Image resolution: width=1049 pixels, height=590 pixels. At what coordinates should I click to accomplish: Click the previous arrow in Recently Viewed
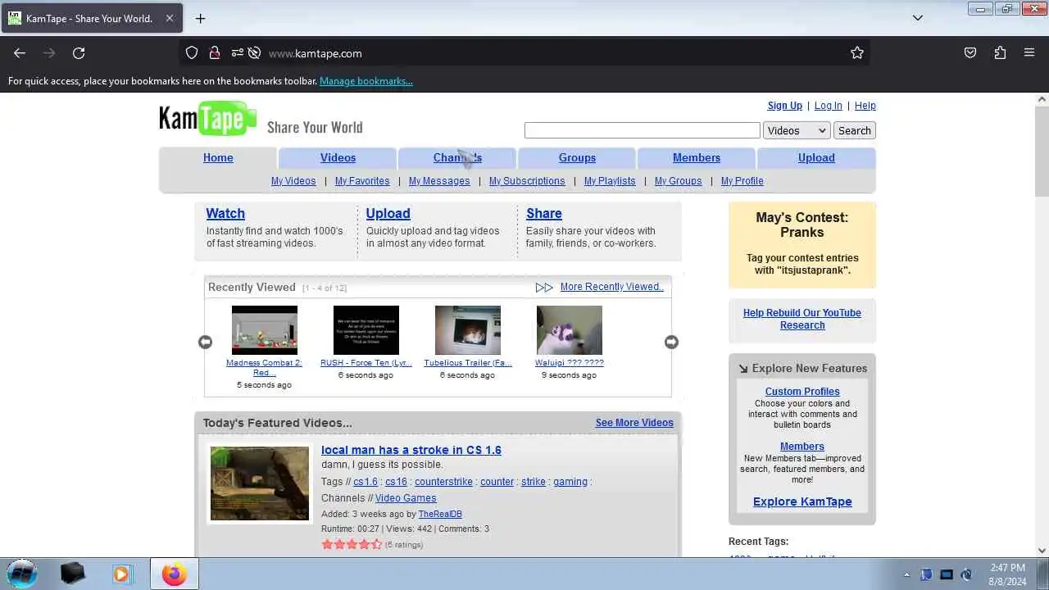coord(205,342)
